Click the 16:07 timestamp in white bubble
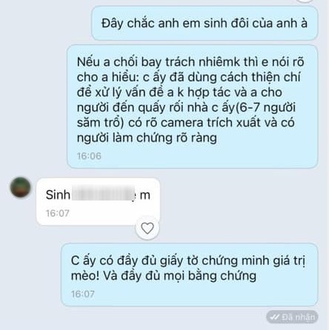The width and height of the screenshot is (329, 330). pos(58,213)
